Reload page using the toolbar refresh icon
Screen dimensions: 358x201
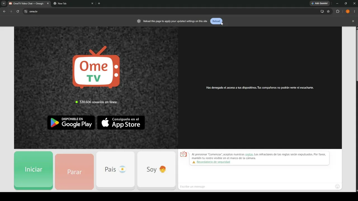pos(18,11)
